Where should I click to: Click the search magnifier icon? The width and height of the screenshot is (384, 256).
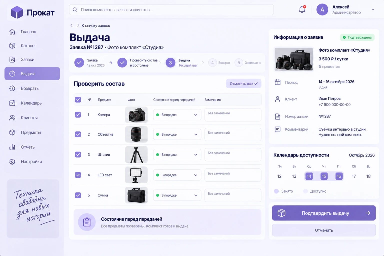point(75,10)
